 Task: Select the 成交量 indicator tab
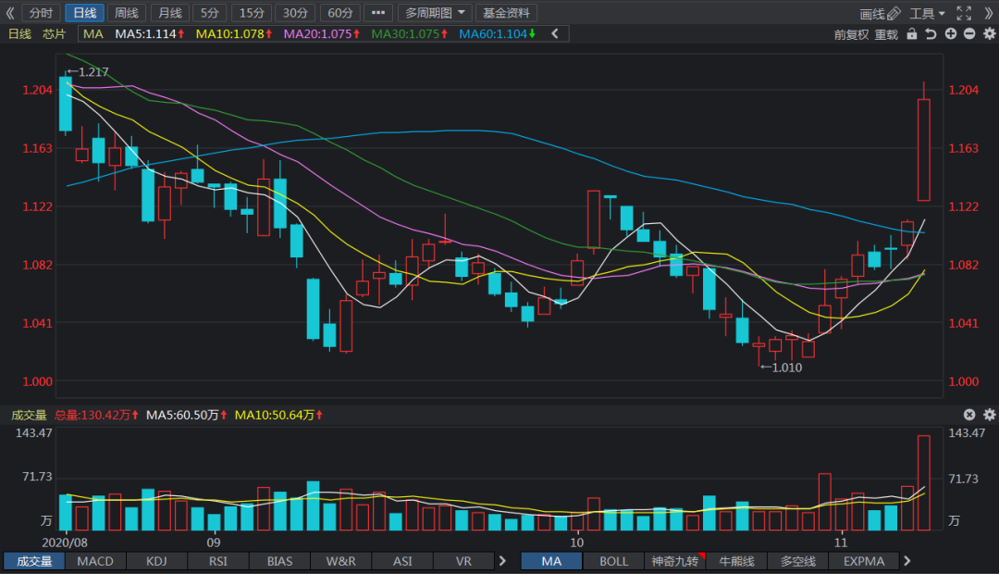(34, 561)
